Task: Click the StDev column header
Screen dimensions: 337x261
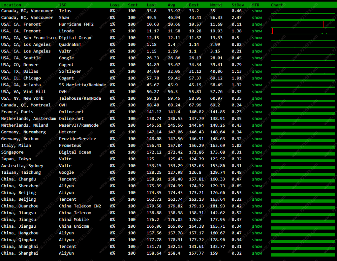Action: coord(237,5)
